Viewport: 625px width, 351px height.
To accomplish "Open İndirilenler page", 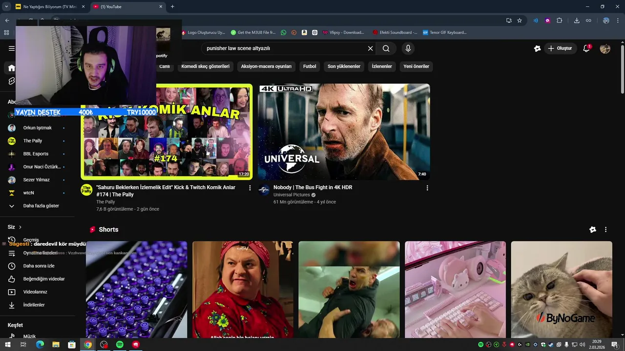I will (x=37, y=305).
